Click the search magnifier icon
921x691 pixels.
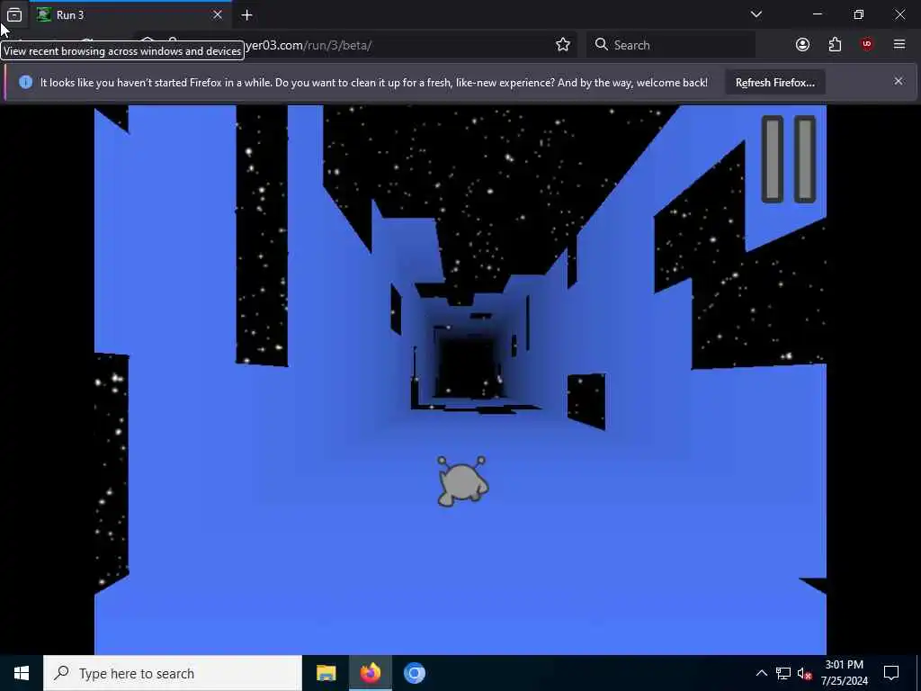pos(601,45)
